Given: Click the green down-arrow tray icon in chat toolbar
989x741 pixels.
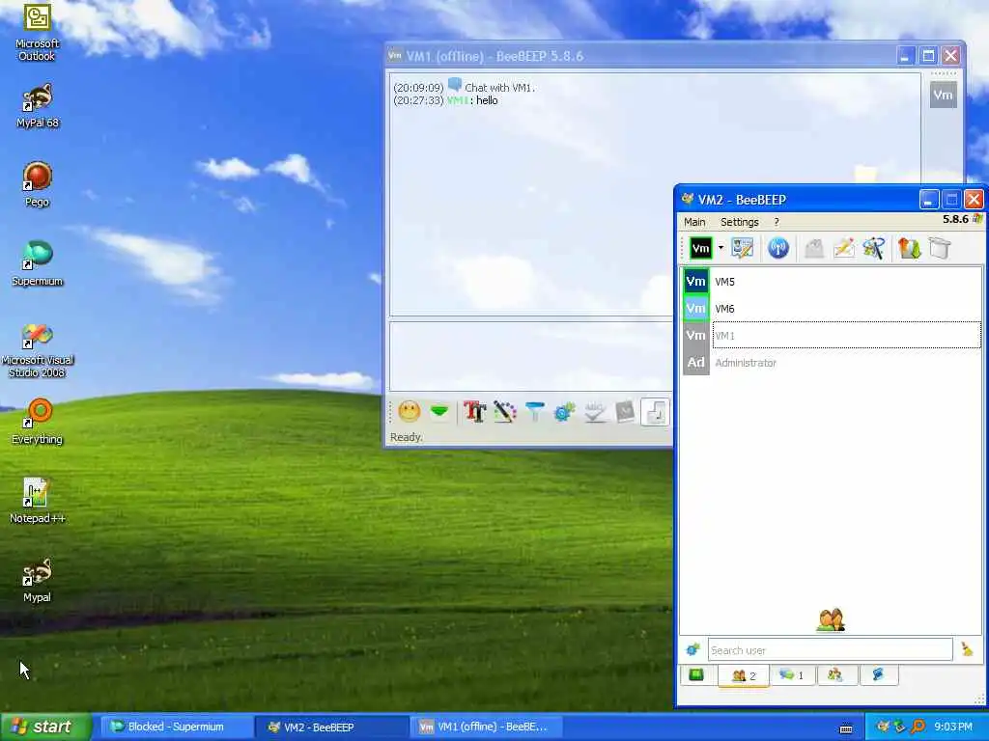Looking at the screenshot, I should pyautogui.click(x=439, y=412).
